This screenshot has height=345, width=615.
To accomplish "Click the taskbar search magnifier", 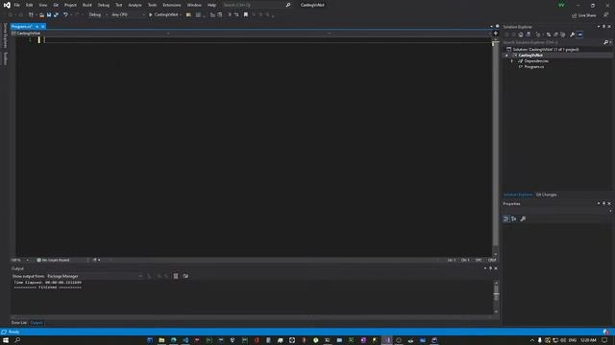I will point(17,340).
